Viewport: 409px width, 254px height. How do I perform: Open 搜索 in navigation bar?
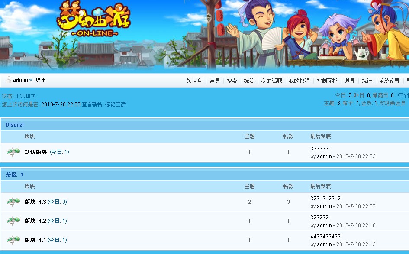pos(232,81)
